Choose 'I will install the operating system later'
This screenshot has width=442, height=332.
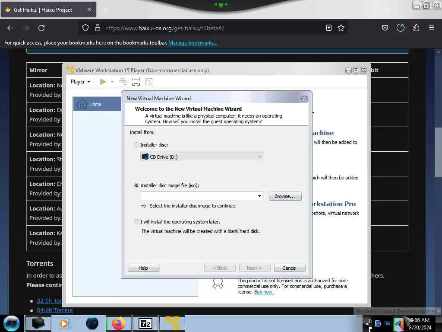click(x=137, y=222)
